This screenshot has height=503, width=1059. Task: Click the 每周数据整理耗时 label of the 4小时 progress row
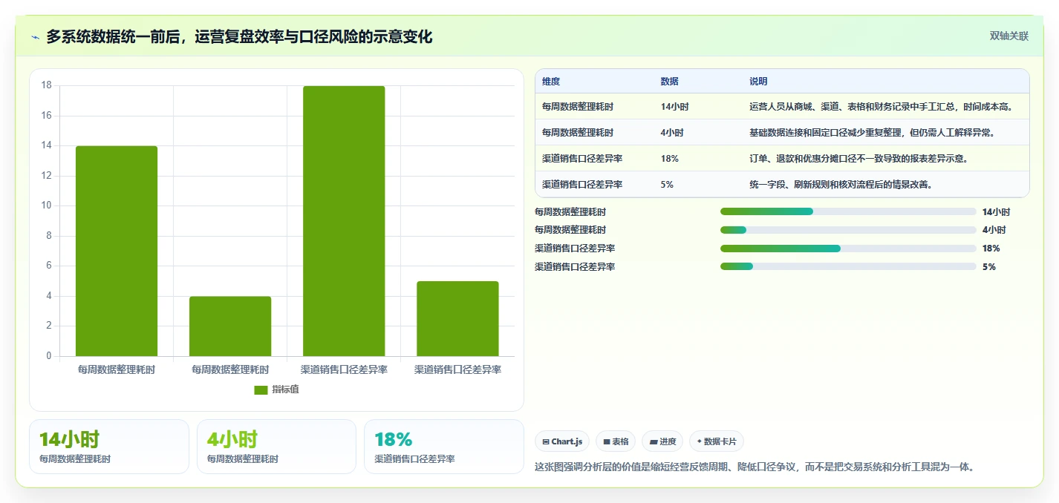570,230
